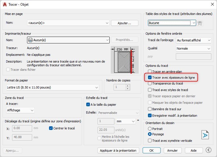Image resolution: width=217 pixels, height=157 pixels.
Task: Open the Imprimante/traceur Nom dropdown
Action: point(68,40)
